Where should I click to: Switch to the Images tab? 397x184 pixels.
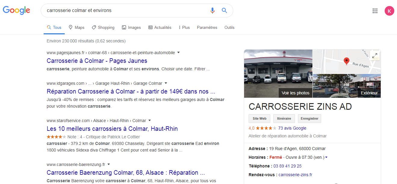tap(131, 27)
